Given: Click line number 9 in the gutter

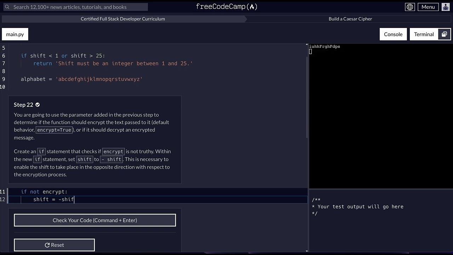Looking at the screenshot, I should (x=4, y=79).
